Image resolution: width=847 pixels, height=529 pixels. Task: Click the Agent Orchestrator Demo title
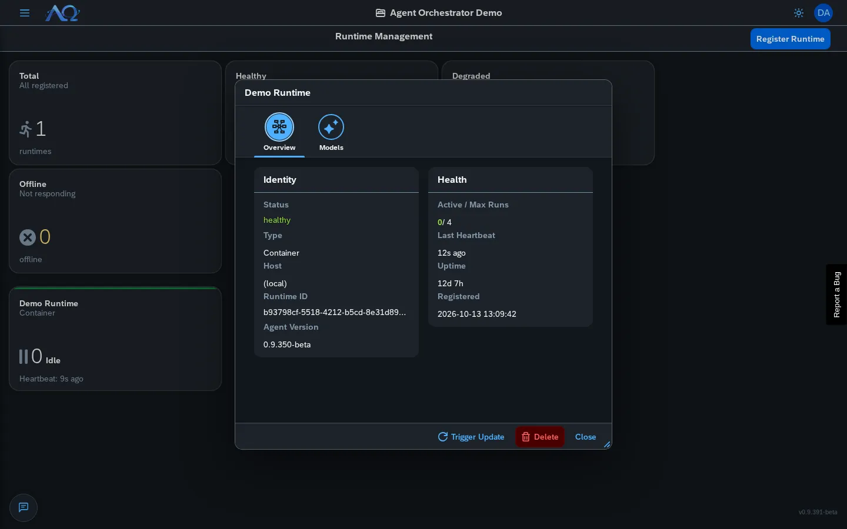(x=446, y=13)
